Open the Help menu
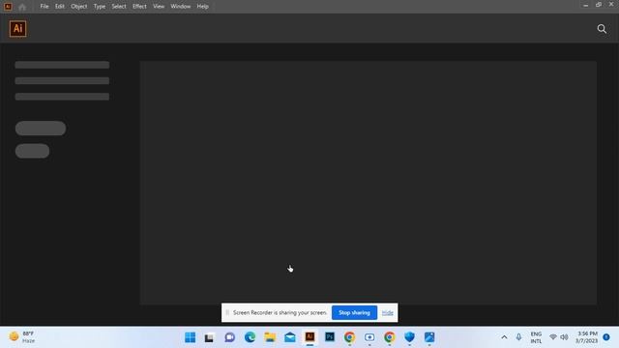Screen dimensions: 619x348 coord(202,7)
